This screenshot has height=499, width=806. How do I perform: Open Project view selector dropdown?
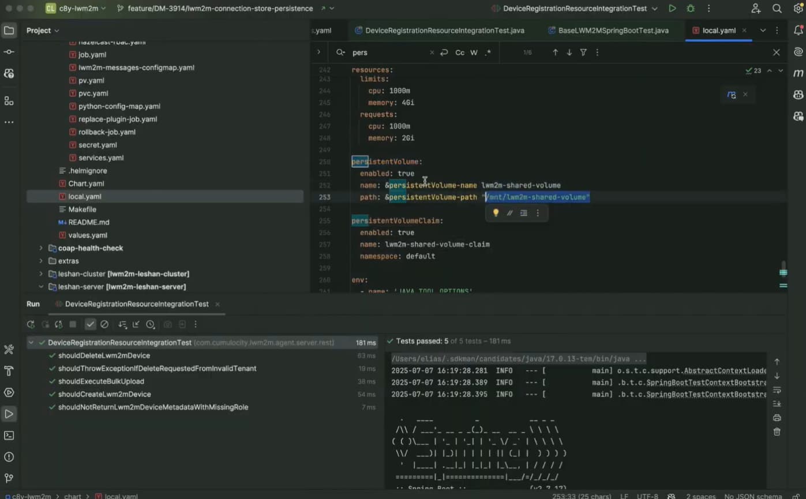43,31
